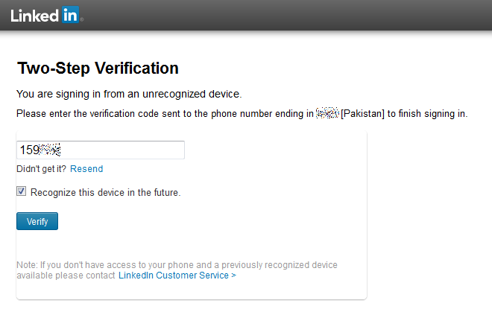Click the "Please enter the verification code" sentence

coord(242,113)
